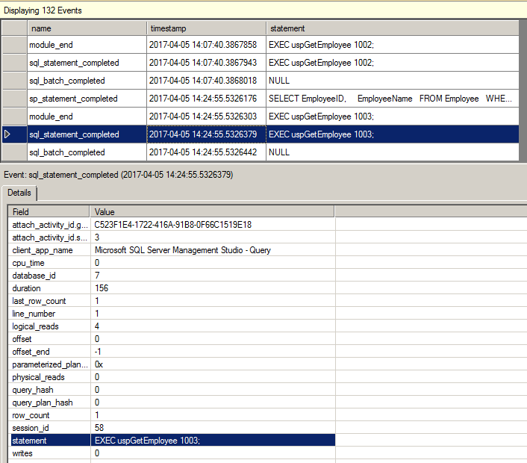Select the duration field row
The image size is (527, 463).
click(27, 288)
